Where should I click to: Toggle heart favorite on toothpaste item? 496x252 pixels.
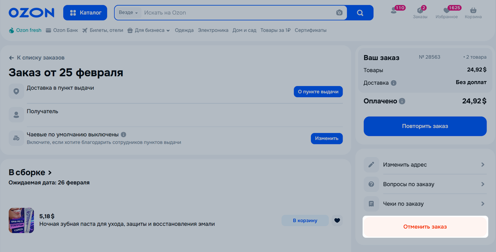(x=337, y=221)
